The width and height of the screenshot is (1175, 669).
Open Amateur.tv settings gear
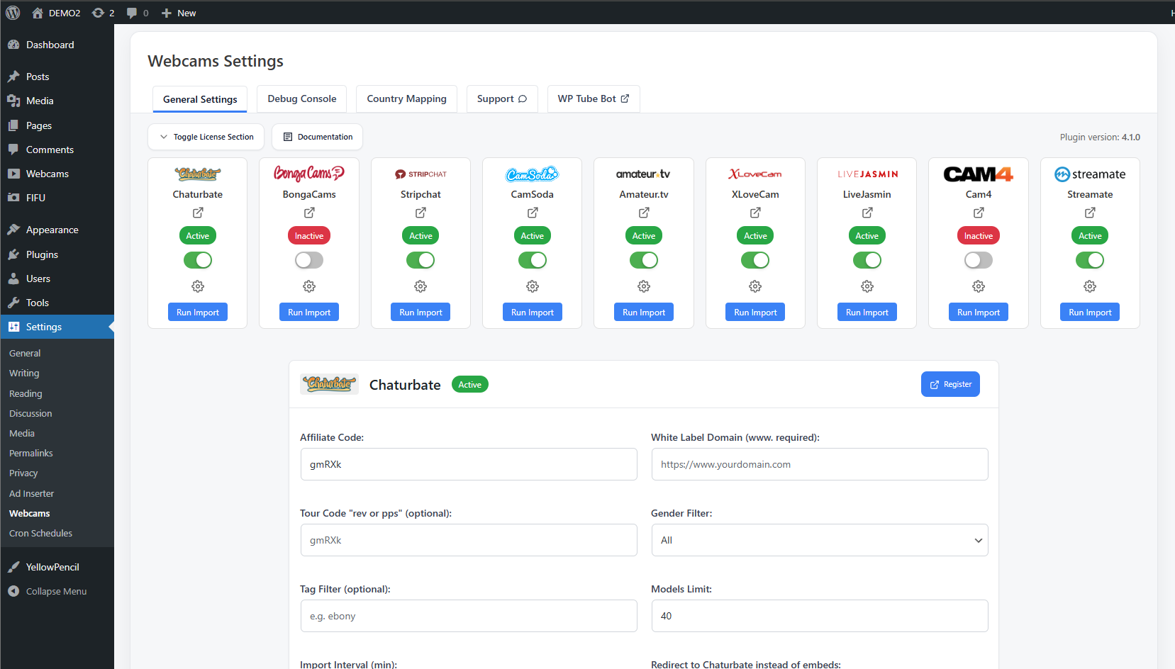(x=644, y=286)
